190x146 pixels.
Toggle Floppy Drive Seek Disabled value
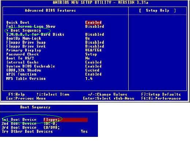(x=95, y=46)
